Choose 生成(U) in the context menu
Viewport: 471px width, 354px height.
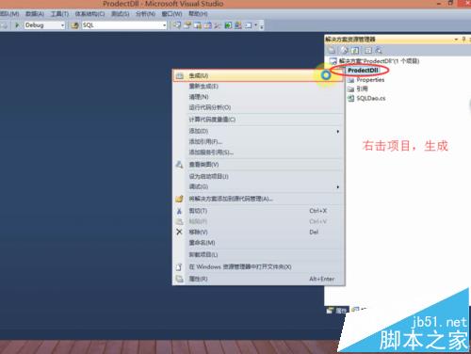(259, 75)
